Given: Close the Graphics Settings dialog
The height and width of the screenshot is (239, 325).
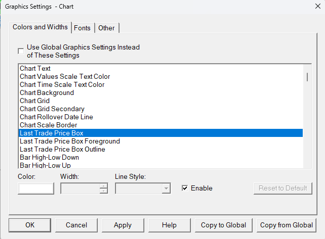Looking at the screenshot, I should coord(318,6).
